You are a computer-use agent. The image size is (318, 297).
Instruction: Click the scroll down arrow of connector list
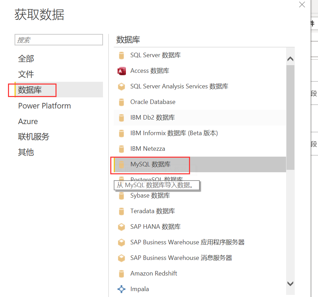[x=290, y=283]
